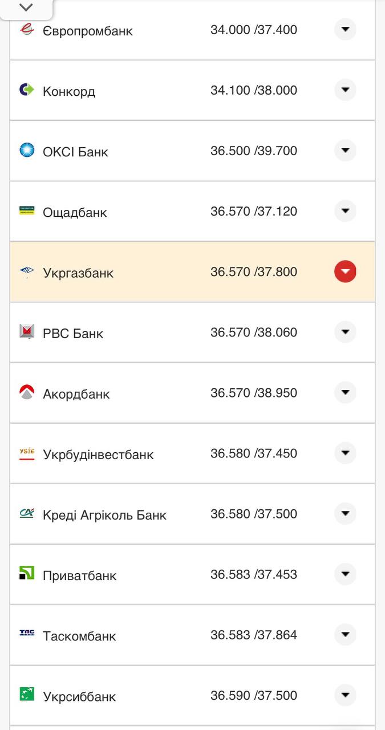Expand the Укрсиббанк row dropdown arrow
Viewport: 385px width, 730px height.
point(345,695)
